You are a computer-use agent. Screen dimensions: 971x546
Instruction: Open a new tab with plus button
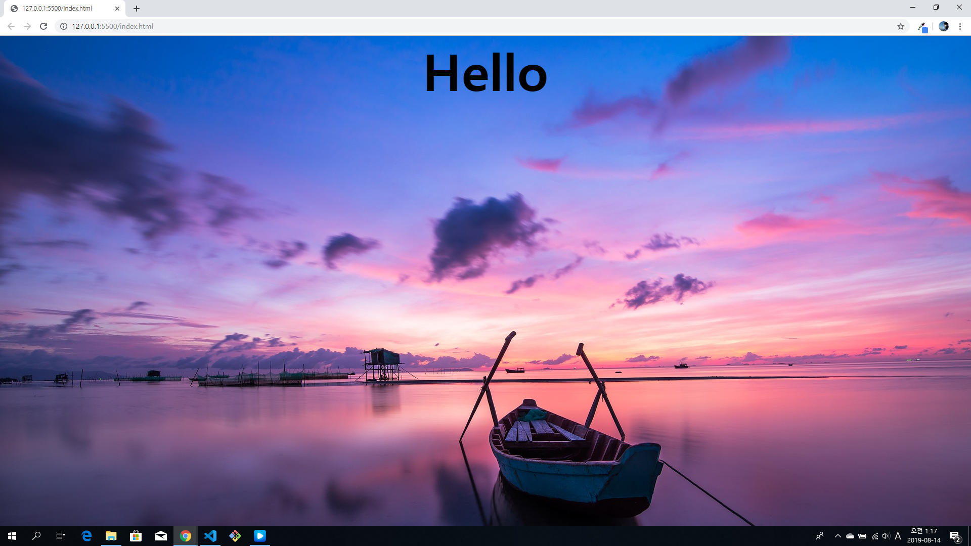137,9
